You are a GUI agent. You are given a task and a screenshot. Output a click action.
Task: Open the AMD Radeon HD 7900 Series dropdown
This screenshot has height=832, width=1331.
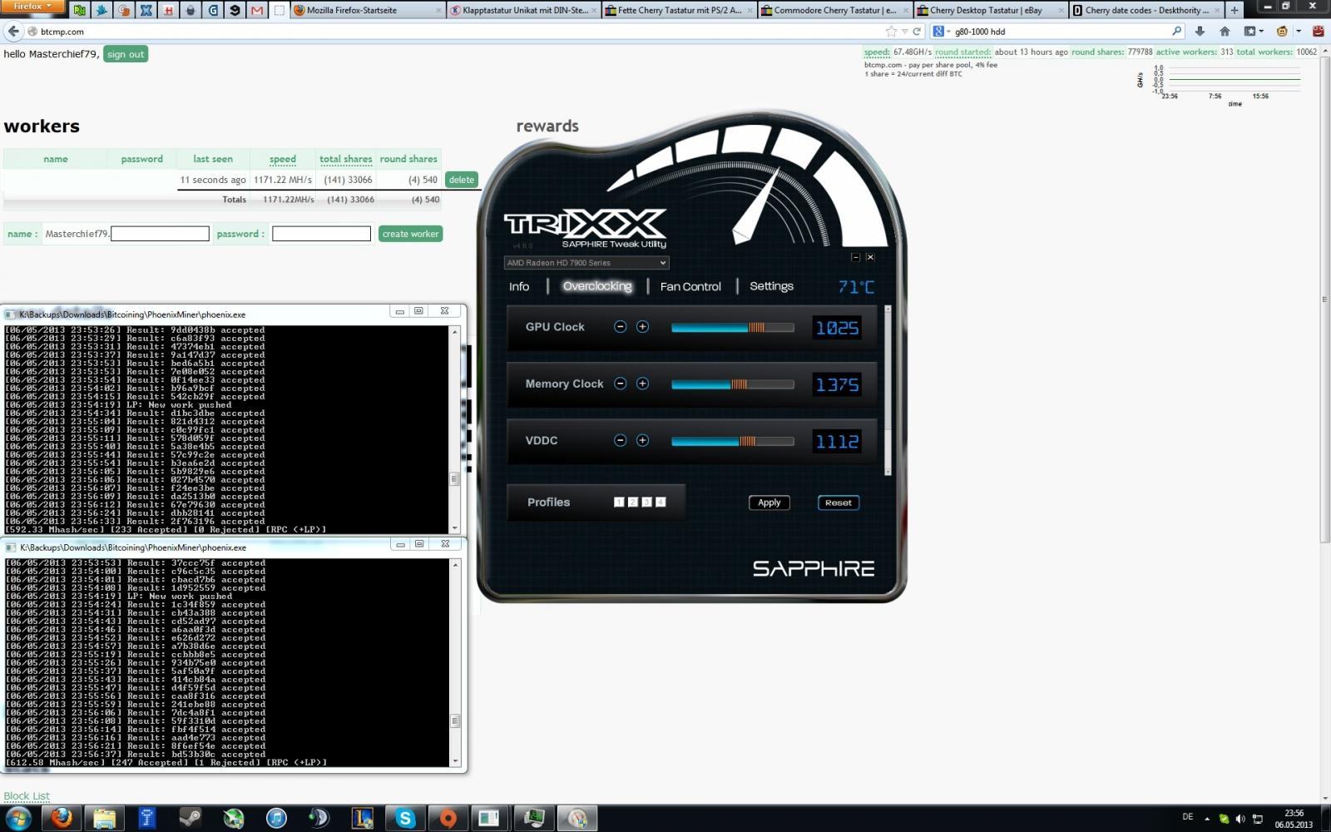click(x=586, y=263)
